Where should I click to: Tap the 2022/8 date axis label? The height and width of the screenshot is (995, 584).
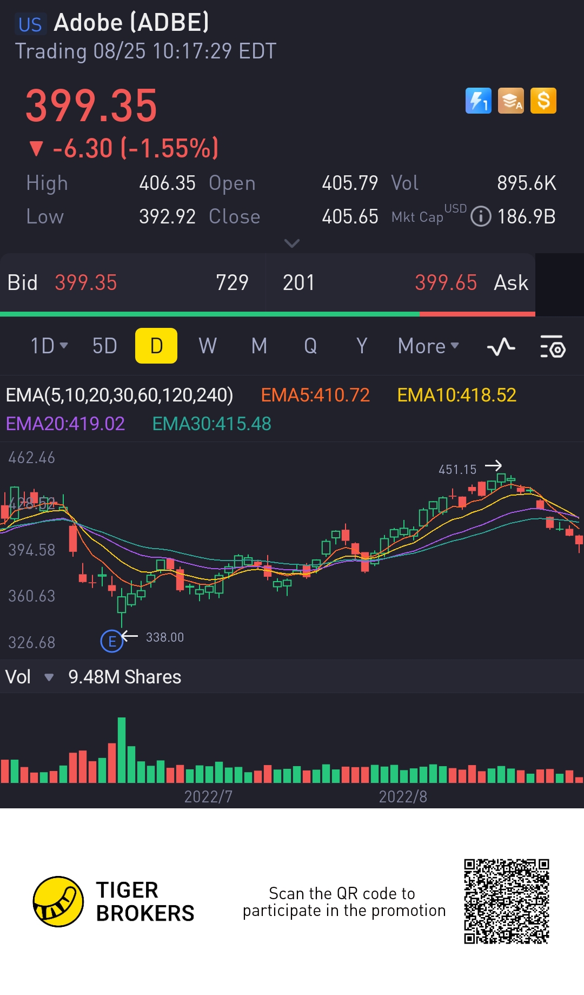pyautogui.click(x=403, y=796)
